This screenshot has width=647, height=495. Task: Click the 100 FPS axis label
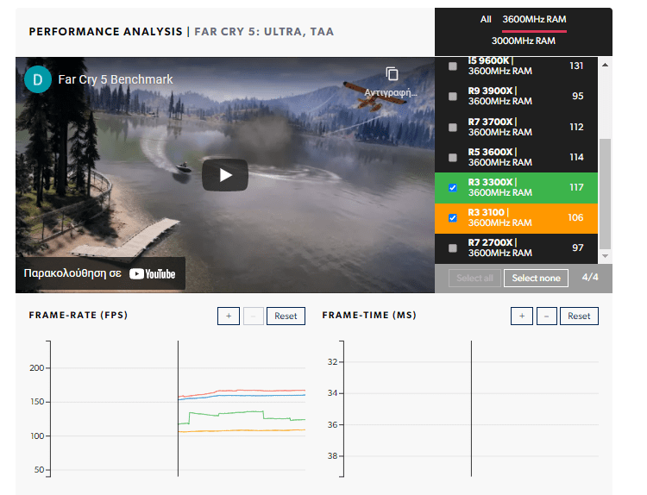tap(37, 436)
